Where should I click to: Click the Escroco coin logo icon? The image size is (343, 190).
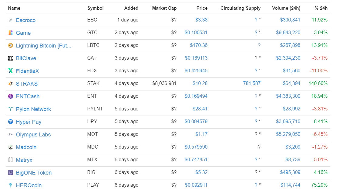click(x=11, y=20)
